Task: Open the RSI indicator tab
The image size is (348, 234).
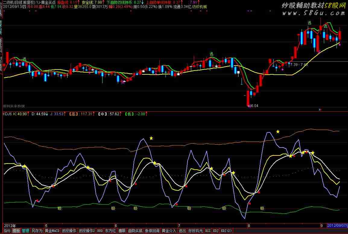Action: point(208,231)
